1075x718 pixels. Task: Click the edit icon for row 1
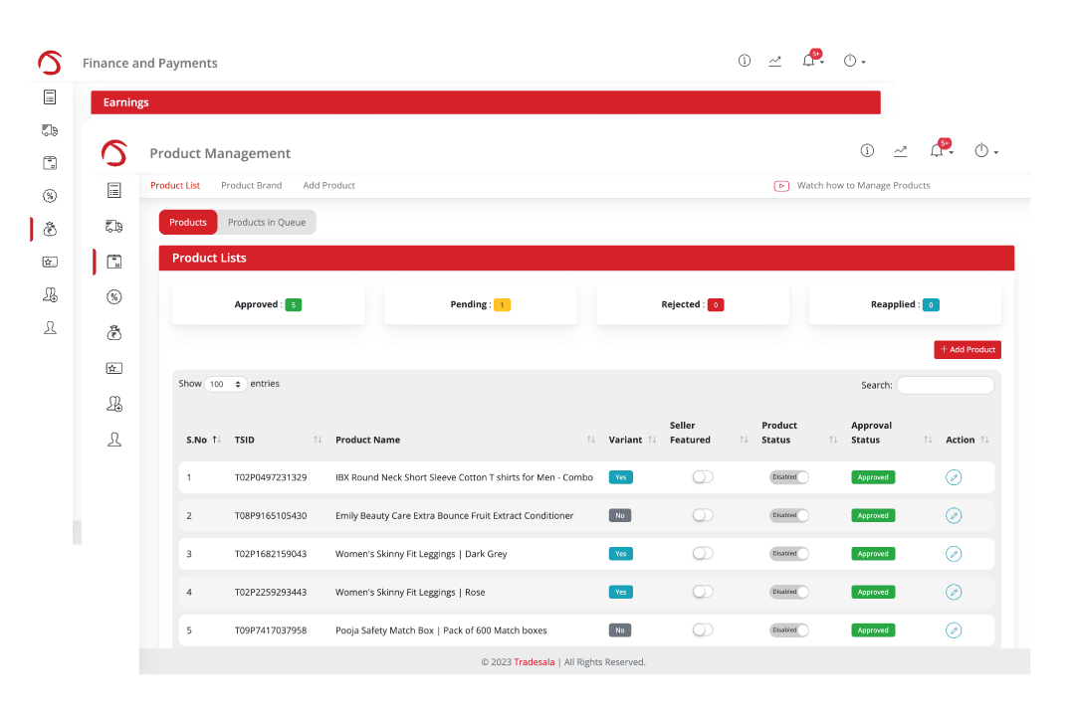954,477
